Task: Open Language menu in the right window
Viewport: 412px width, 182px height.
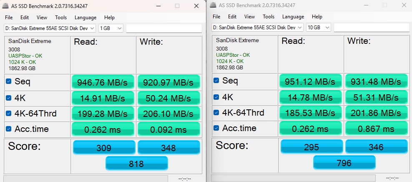Action: [293, 17]
